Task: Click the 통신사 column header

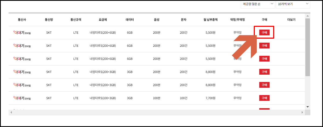Action: [22, 20]
